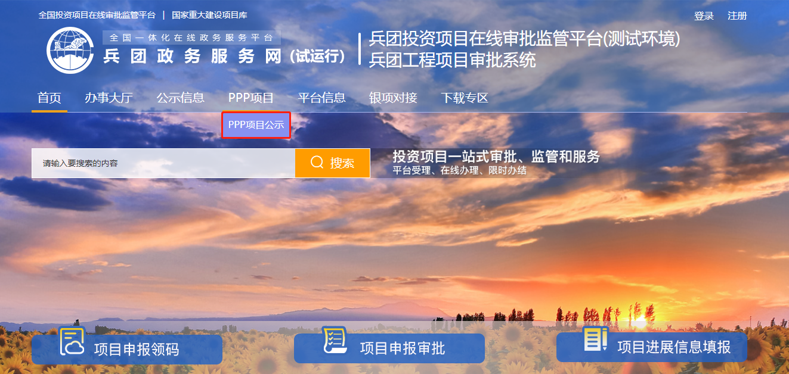
Task: Click the 注册 link
Action: coord(737,16)
